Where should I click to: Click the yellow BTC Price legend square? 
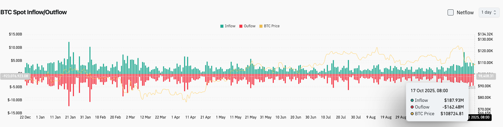pos(261,26)
